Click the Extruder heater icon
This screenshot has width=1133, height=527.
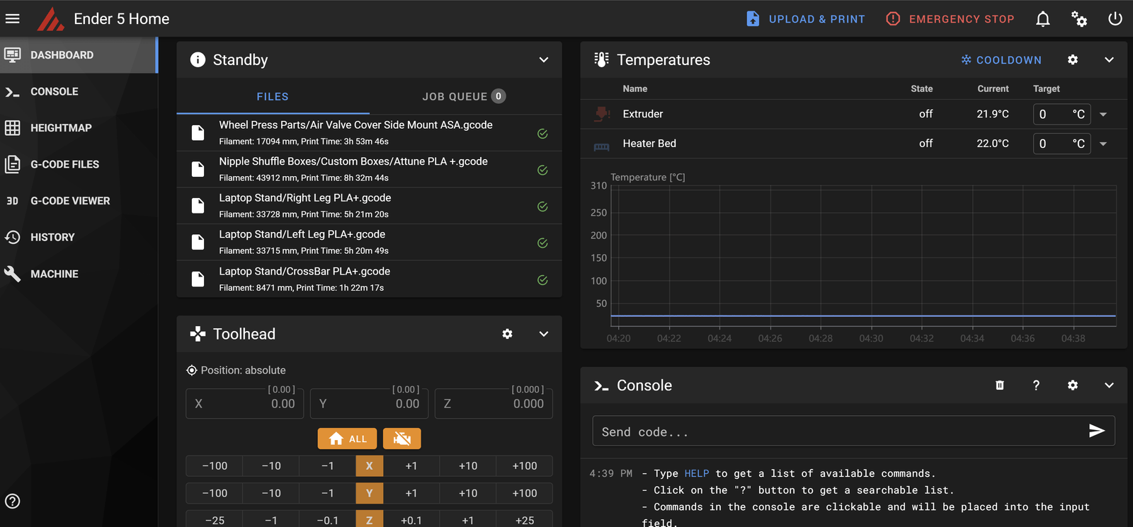602,114
